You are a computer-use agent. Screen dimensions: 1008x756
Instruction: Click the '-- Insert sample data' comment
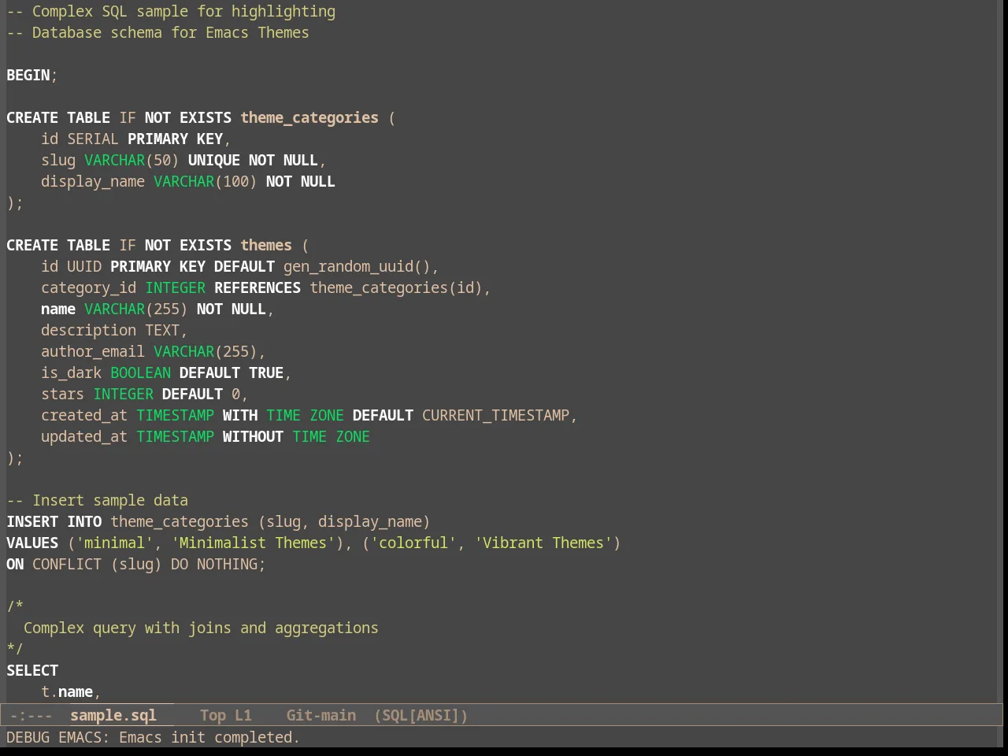coord(98,500)
